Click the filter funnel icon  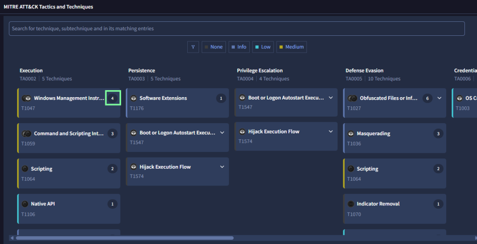(x=193, y=47)
